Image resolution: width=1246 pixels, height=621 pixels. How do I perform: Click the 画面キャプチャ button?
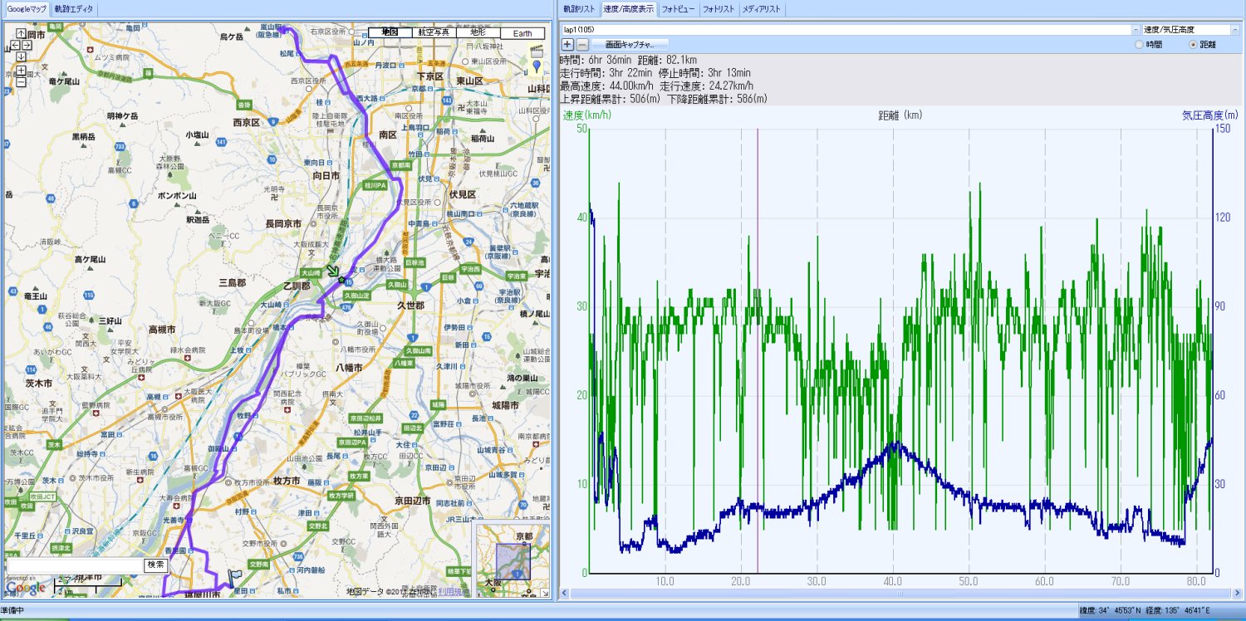pos(630,44)
